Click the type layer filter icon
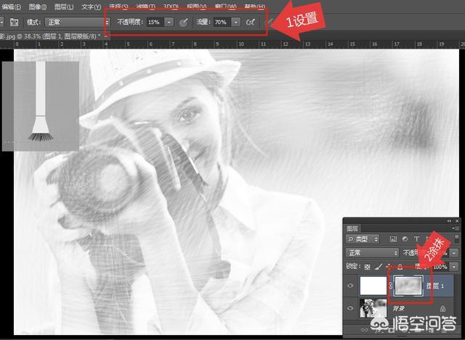Viewport: 465px width, 340px height. tap(417, 238)
